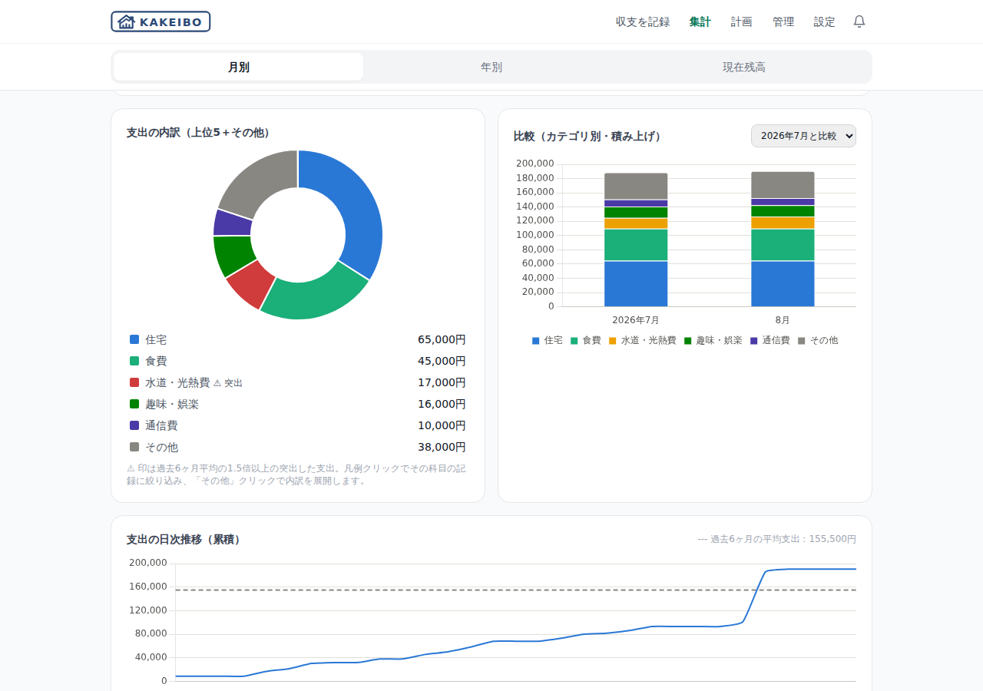
Task: Toggle 趣味・娯楽 in bar chart legend
Action: pyautogui.click(x=713, y=340)
